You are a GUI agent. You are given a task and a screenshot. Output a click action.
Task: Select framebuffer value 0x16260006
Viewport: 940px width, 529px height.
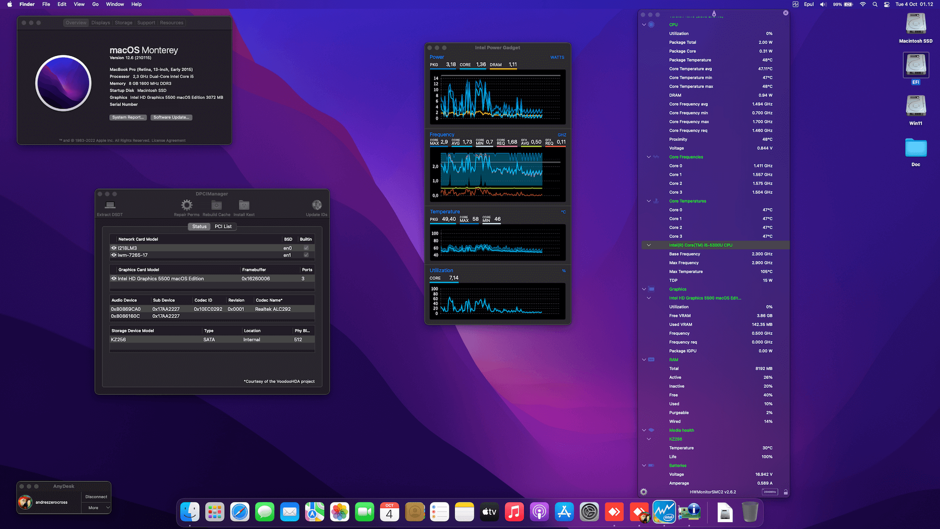coord(256,279)
